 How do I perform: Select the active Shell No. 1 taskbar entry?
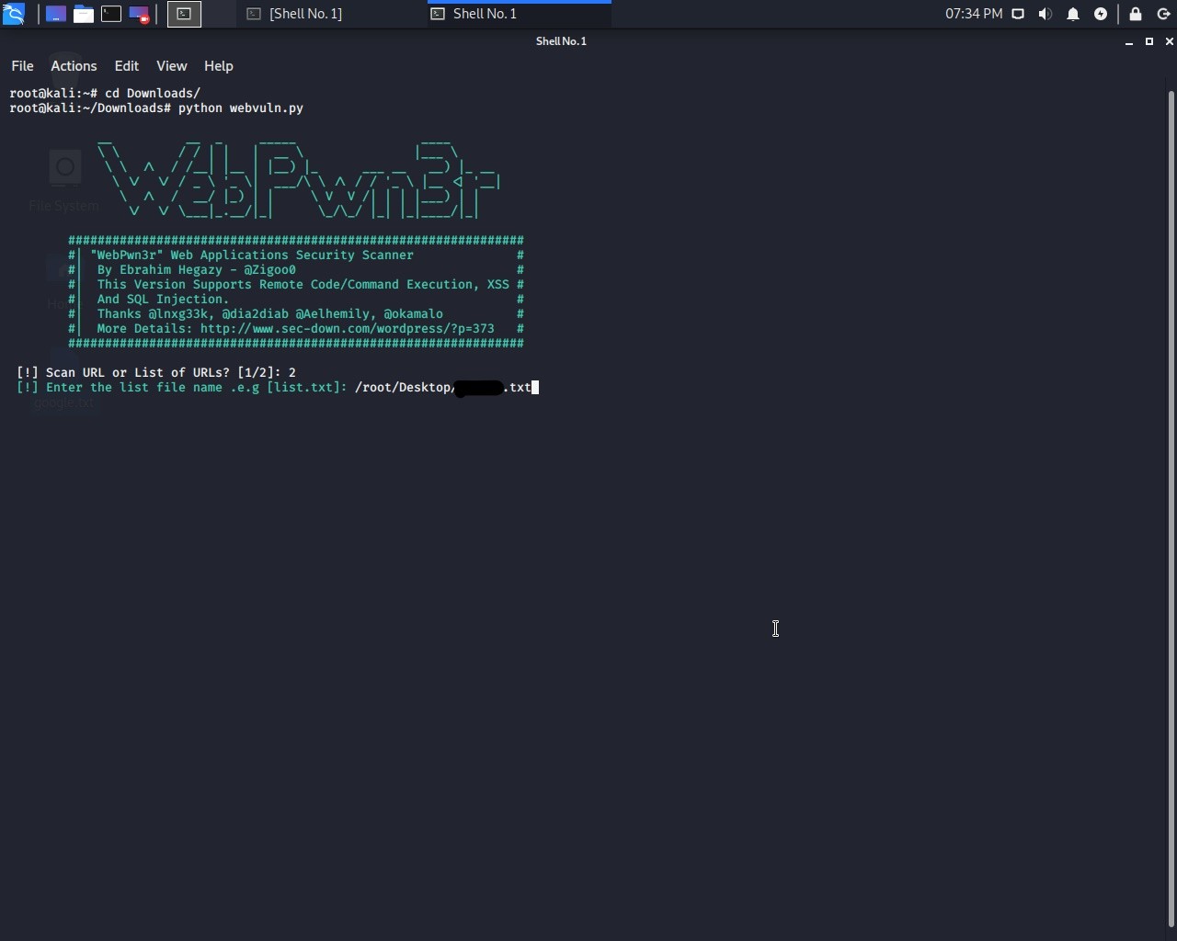[520, 14]
